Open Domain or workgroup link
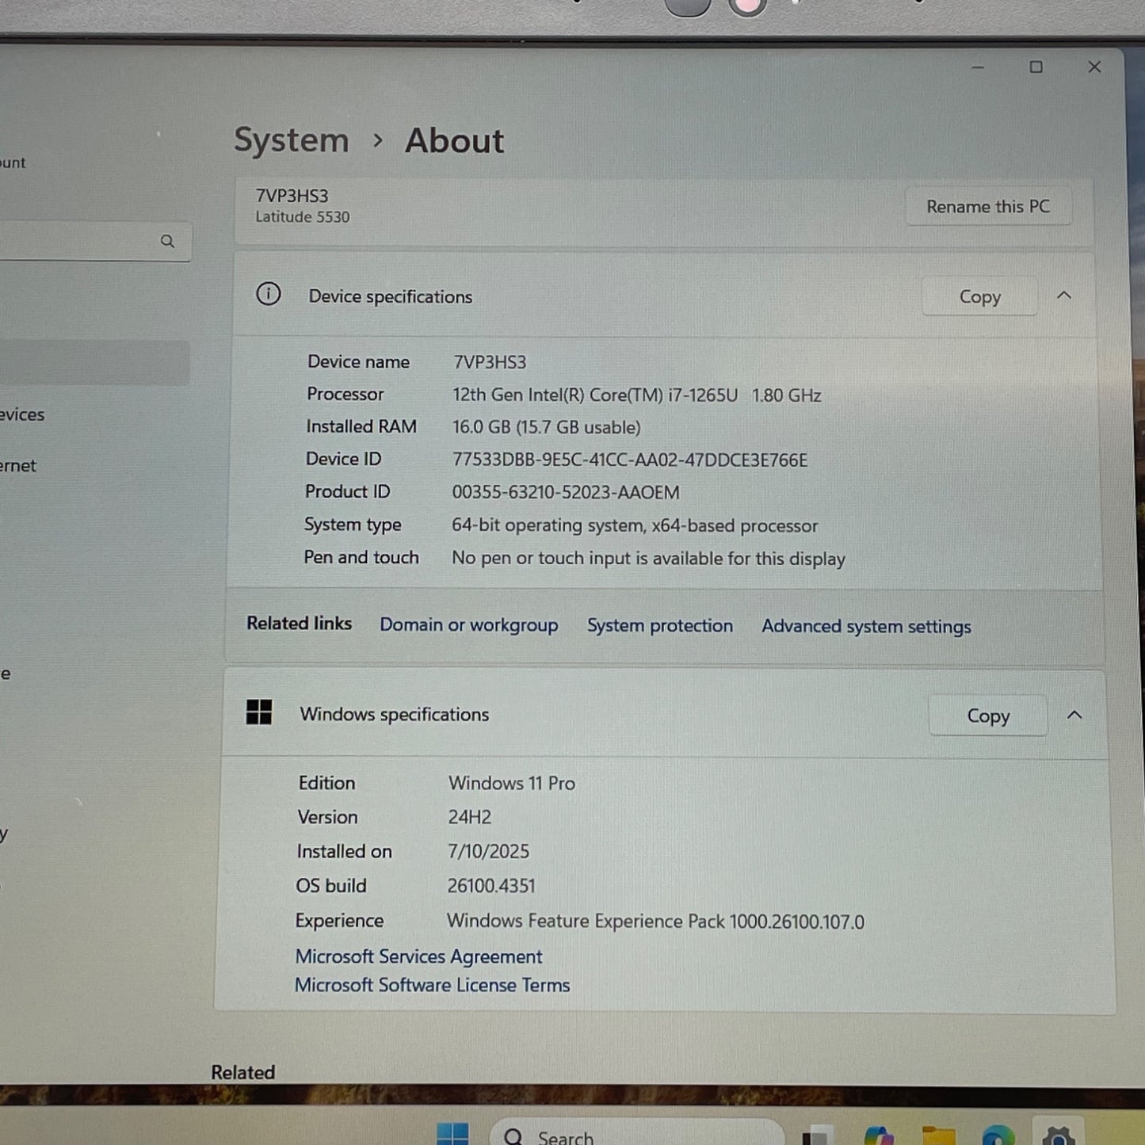The width and height of the screenshot is (1145, 1145). coord(469,624)
